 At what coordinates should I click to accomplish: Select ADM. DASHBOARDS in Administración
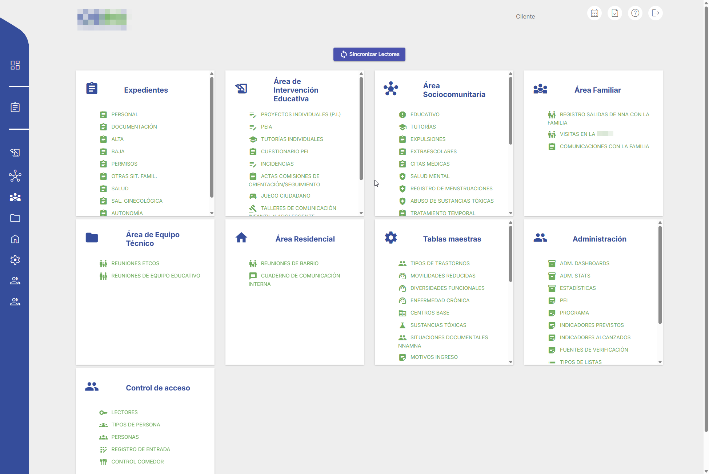click(x=584, y=263)
